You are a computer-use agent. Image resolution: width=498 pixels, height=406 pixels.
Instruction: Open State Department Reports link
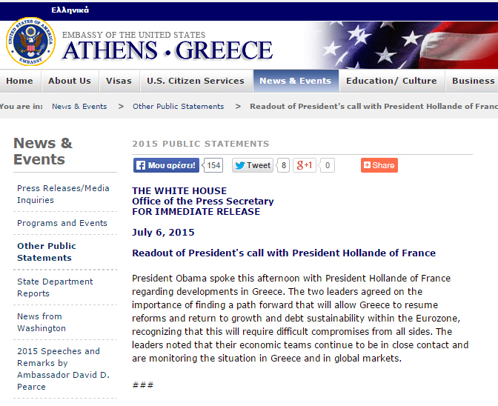point(55,287)
